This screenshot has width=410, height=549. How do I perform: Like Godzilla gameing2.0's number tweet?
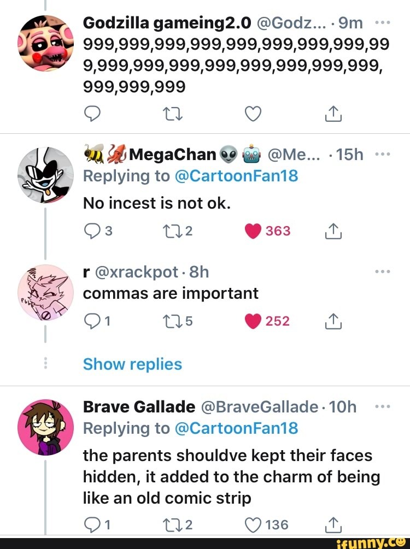click(x=252, y=114)
